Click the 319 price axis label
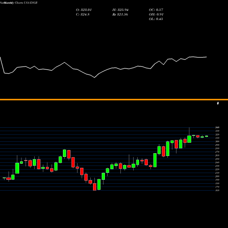228x228 pixels. [218, 138]
